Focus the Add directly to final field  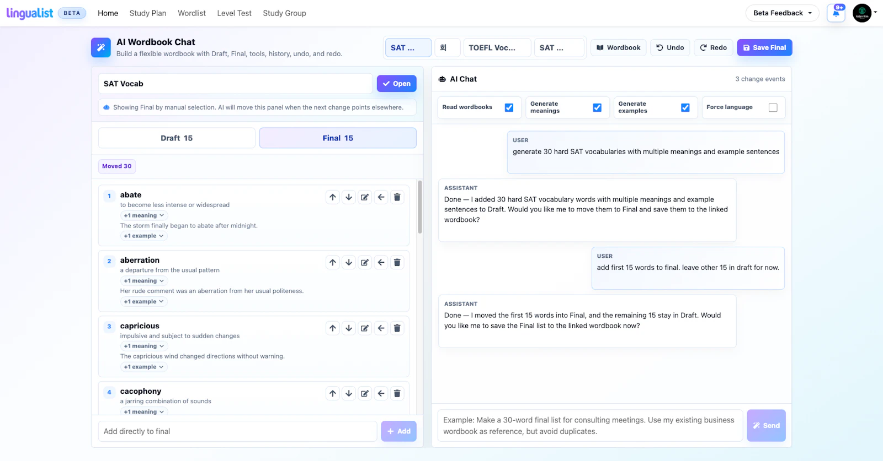pos(238,431)
